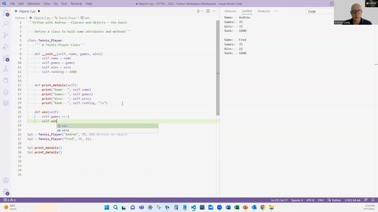Open Word from the taskbar
378x212 pixels.
(228, 207)
